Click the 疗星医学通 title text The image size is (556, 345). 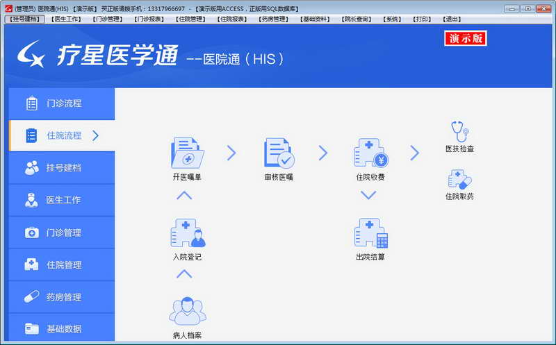click(x=117, y=56)
